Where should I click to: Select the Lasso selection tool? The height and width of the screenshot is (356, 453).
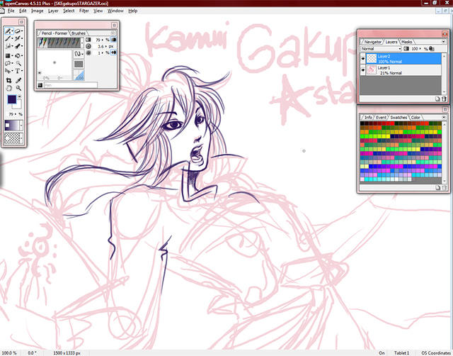(8, 63)
